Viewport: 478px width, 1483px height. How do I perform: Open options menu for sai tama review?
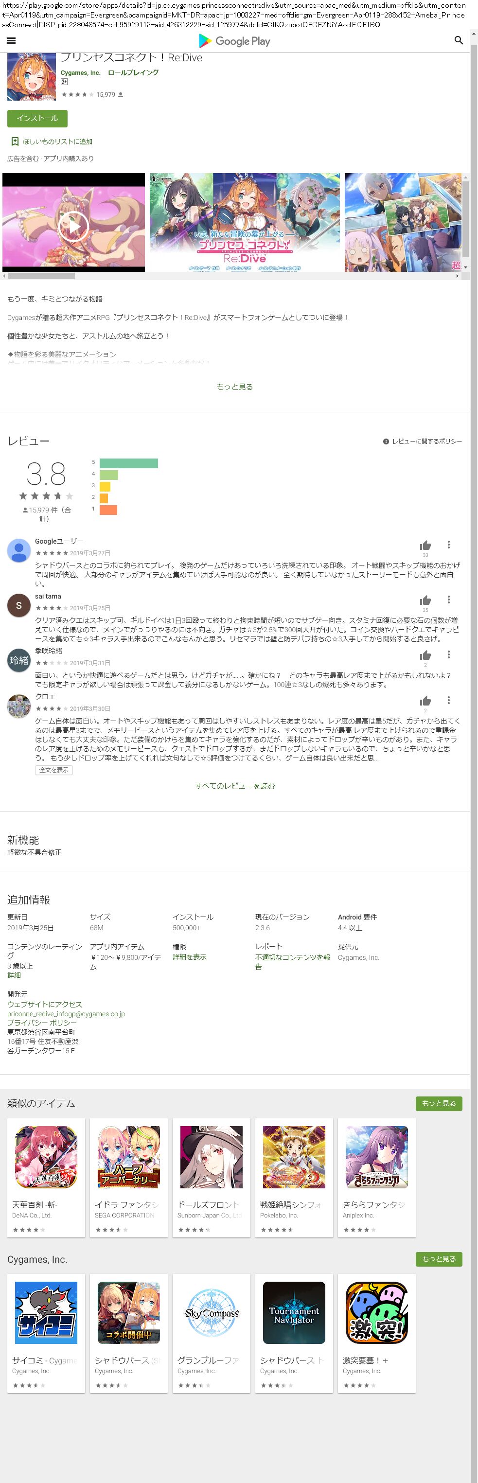pos(449,600)
